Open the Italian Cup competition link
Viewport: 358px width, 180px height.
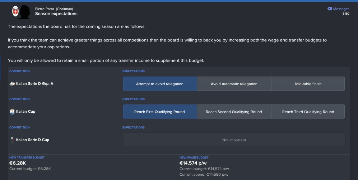click(25, 112)
